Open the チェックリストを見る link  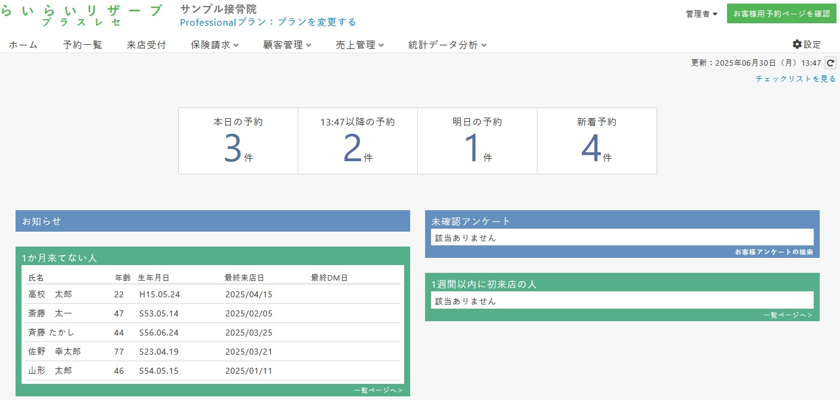pos(795,78)
